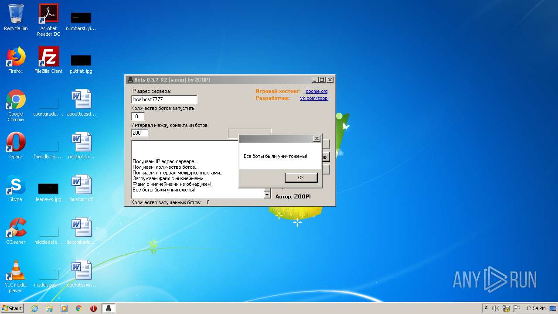Viewport: 558px width, 314px height.
Task: Open the Opera desktop shortcut
Action: pyautogui.click(x=16, y=146)
